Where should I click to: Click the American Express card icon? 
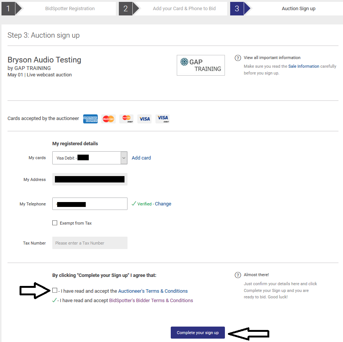point(90,119)
